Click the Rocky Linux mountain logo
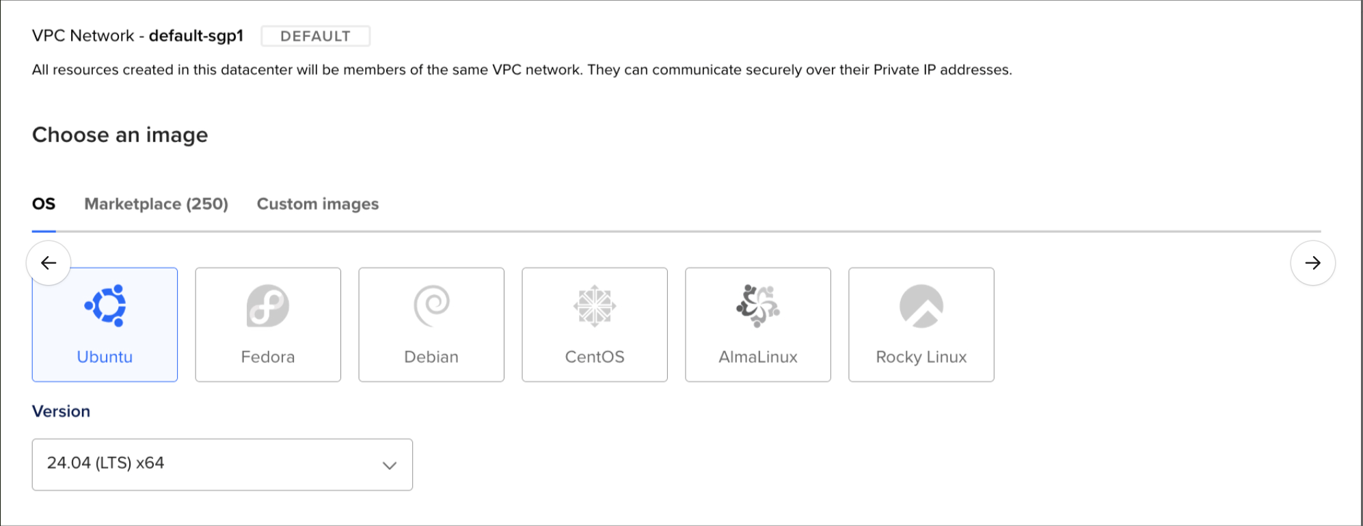The width and height of the screenshot is (1363, 526). [921, 305]
